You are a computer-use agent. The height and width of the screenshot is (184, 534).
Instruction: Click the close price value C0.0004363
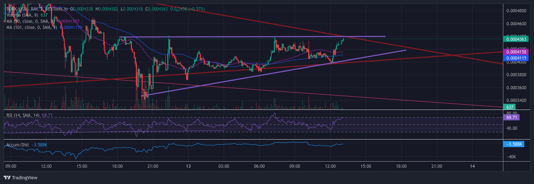click(156, 8)
